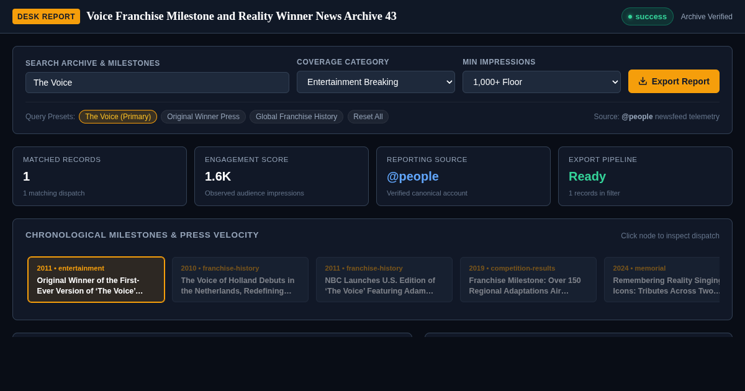The height and width of the screenshot is (391, 745).
Task: Click Reset All preset
Action: pos(368,117)
